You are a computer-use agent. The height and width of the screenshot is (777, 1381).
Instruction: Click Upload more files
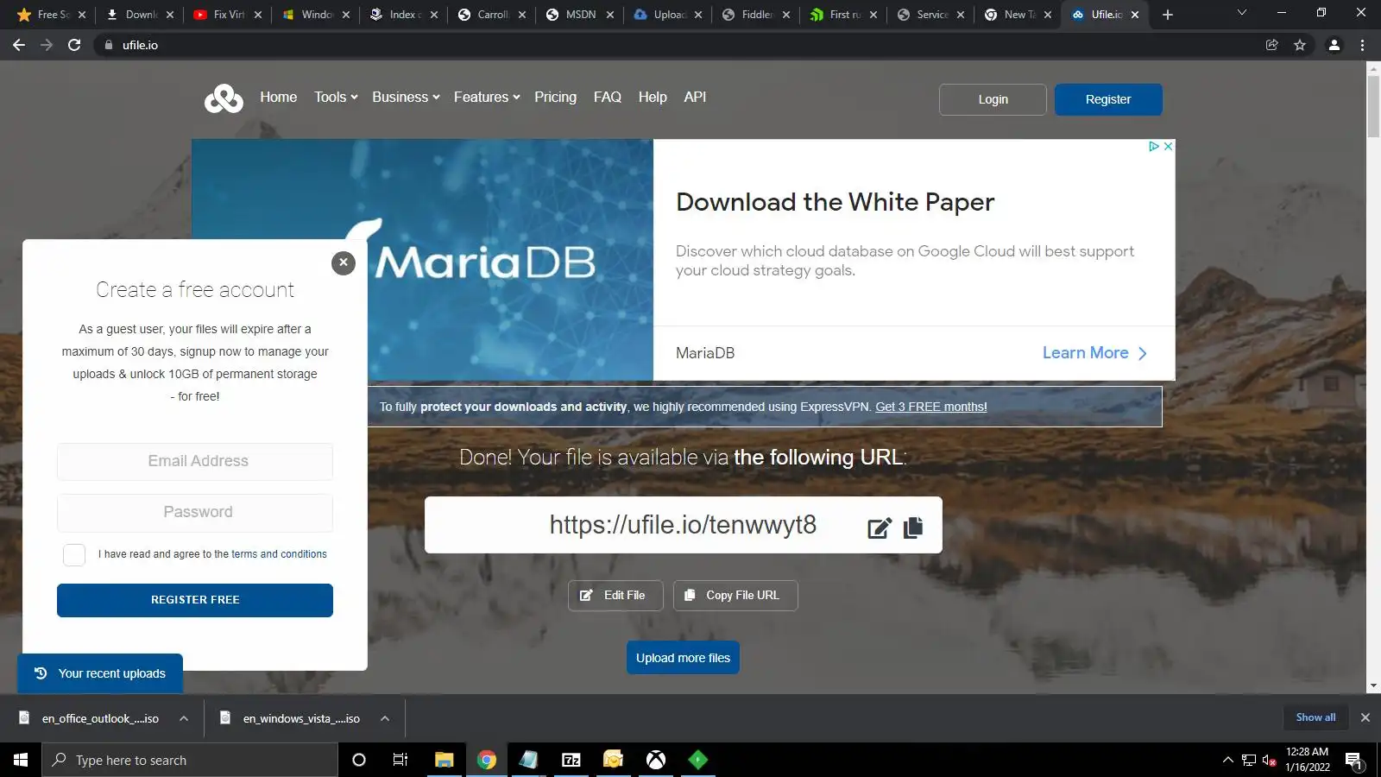pyautogui.click(x=683, y=658)
